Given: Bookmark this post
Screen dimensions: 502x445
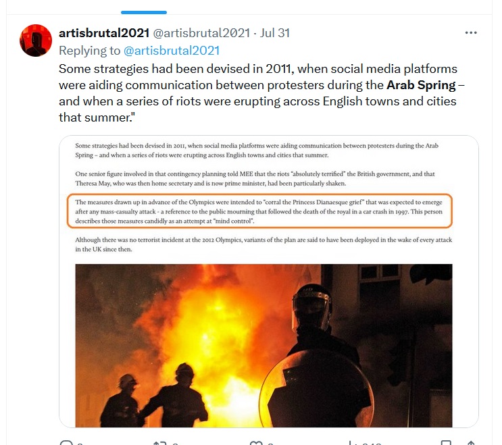Looking at the screenshot, I should (446, 443).
